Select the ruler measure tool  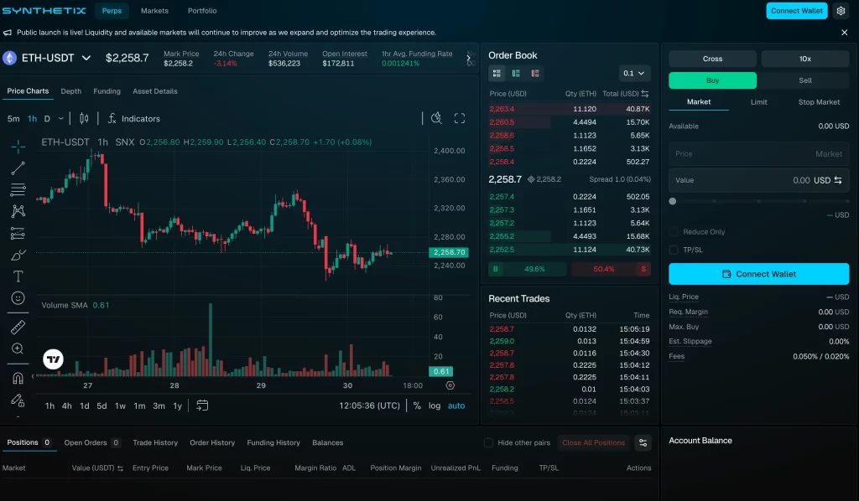18,327
